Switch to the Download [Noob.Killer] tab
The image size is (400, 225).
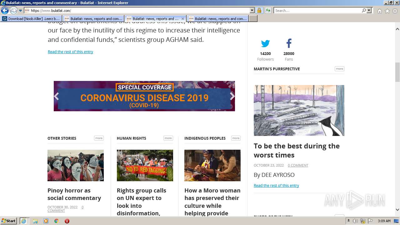click(31, 19)
